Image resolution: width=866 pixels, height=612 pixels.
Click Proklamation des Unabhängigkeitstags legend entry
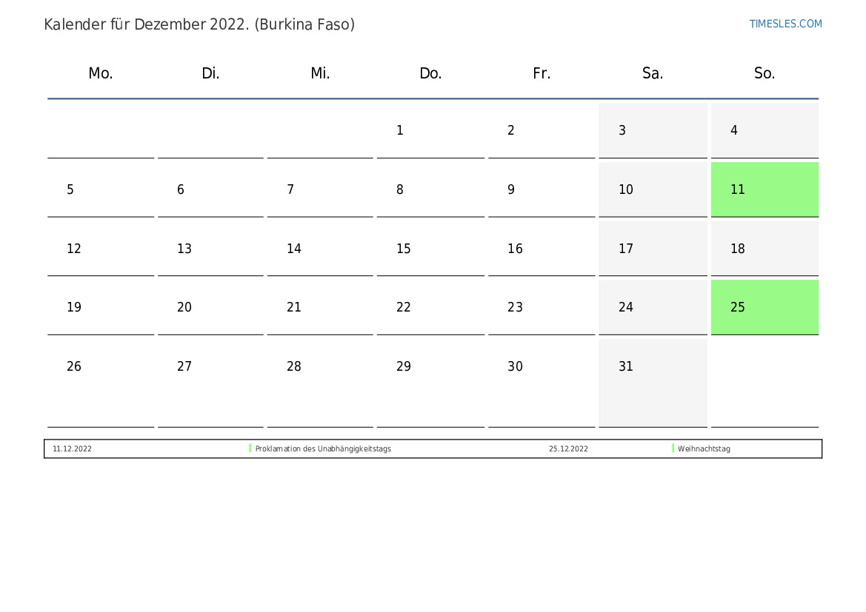coord(323,448)
